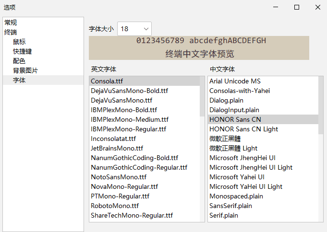Select 常规 in the options tree
Image resolution: width=327 pixels, height=232 pixels.
(x=11, y=23)
